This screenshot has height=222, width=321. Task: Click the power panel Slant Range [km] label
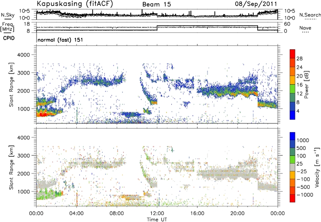(11, 85)
